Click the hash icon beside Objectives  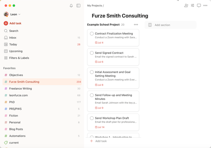click(x=6, y=75)
